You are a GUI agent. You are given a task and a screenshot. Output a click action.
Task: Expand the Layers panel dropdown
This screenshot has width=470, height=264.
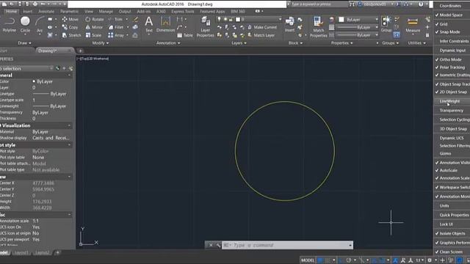[x=239, y=43]
